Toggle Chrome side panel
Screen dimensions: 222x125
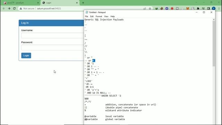coord(208,9)
